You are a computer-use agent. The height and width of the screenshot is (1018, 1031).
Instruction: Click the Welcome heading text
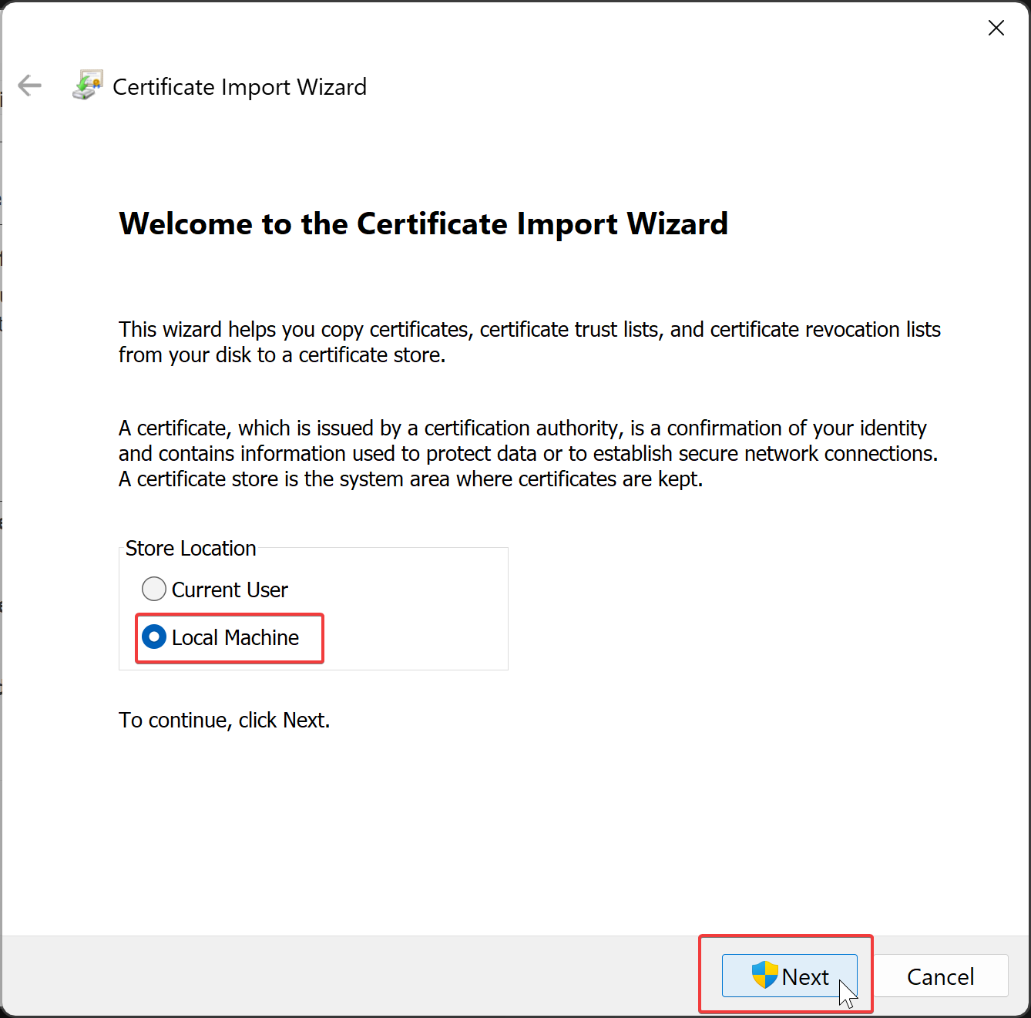coord(423,223)
